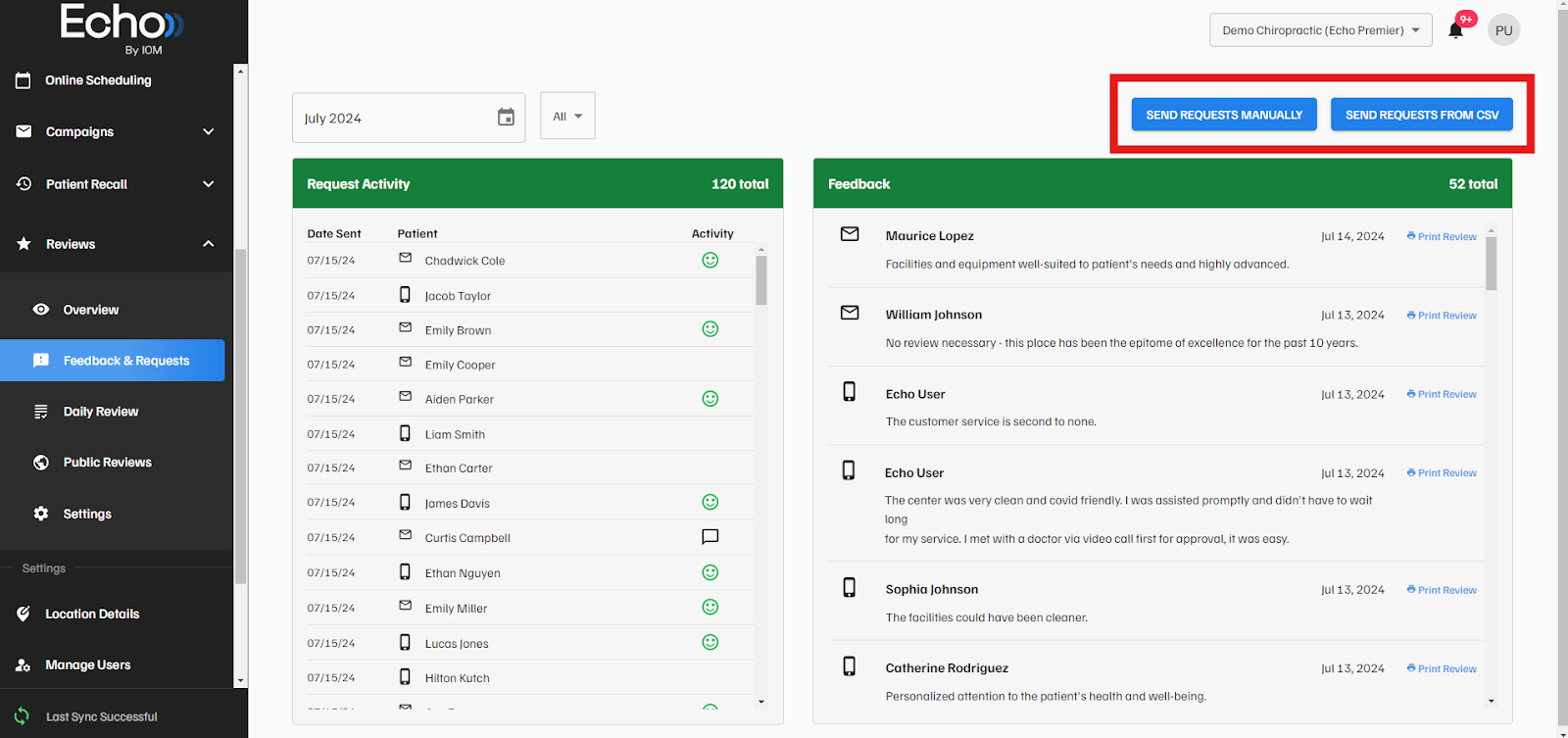Select patient Liam Smith row
The image size is (1568, 738).
(530, 434)
